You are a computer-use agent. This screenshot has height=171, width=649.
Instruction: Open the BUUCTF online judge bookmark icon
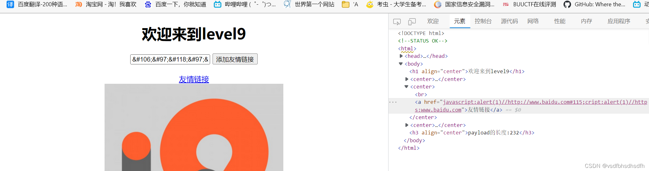[x=506, y=4]
